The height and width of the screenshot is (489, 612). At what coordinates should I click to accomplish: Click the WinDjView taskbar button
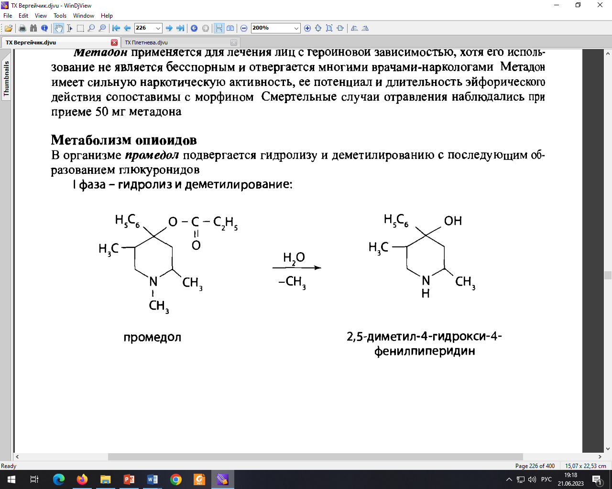point(223,479)
